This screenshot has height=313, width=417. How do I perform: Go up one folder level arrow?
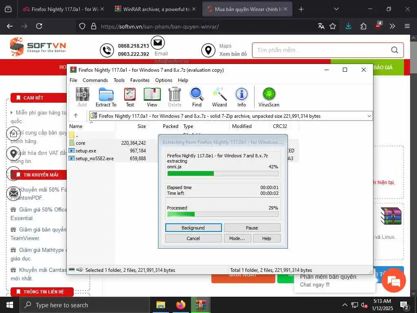(x=76, y=115)
